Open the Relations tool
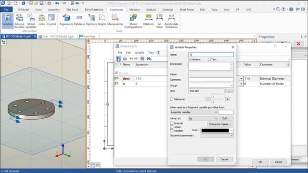The width and height of the screenshot is (308, 173). click(149, 20)
